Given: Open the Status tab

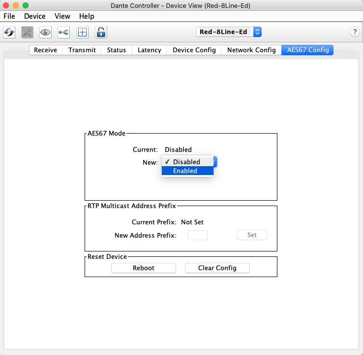Looking at the screenshot, I should (x=117, y=50).
